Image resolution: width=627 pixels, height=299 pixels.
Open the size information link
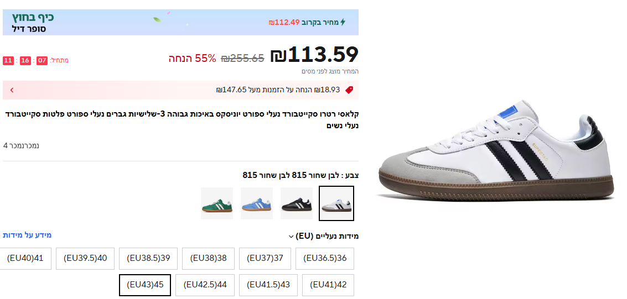[x=27, y=235]
